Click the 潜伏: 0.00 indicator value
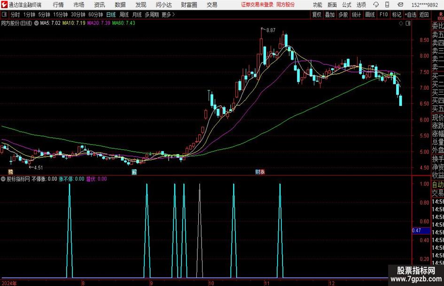The image size is (444, 286). [97, 179]
